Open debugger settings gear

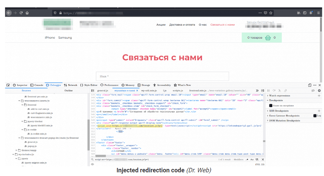tap(319, 90)
